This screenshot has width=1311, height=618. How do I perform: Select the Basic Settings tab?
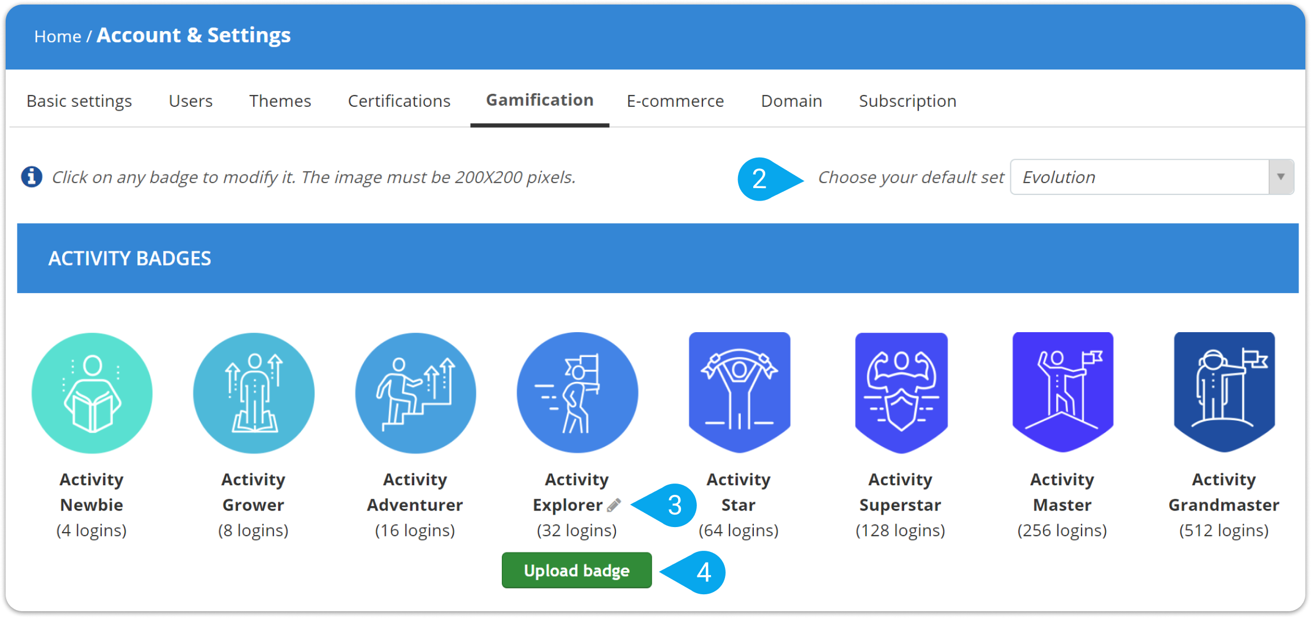(x=79, y=99)
